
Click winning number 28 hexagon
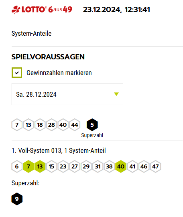51,125
